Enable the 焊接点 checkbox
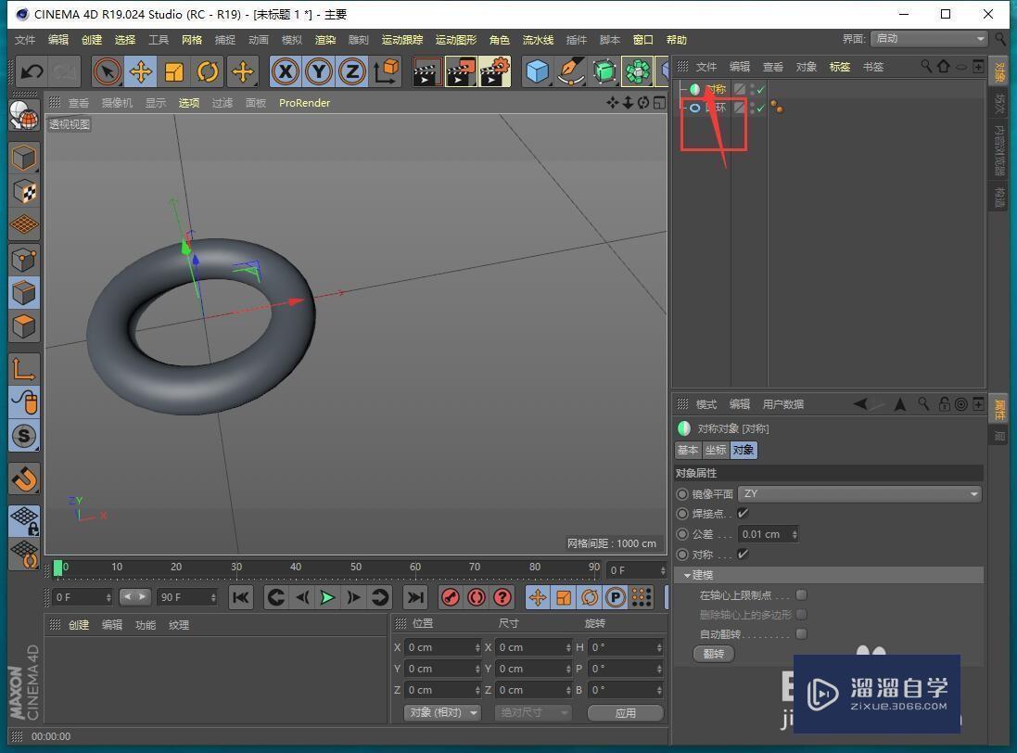 coord(743,513)
